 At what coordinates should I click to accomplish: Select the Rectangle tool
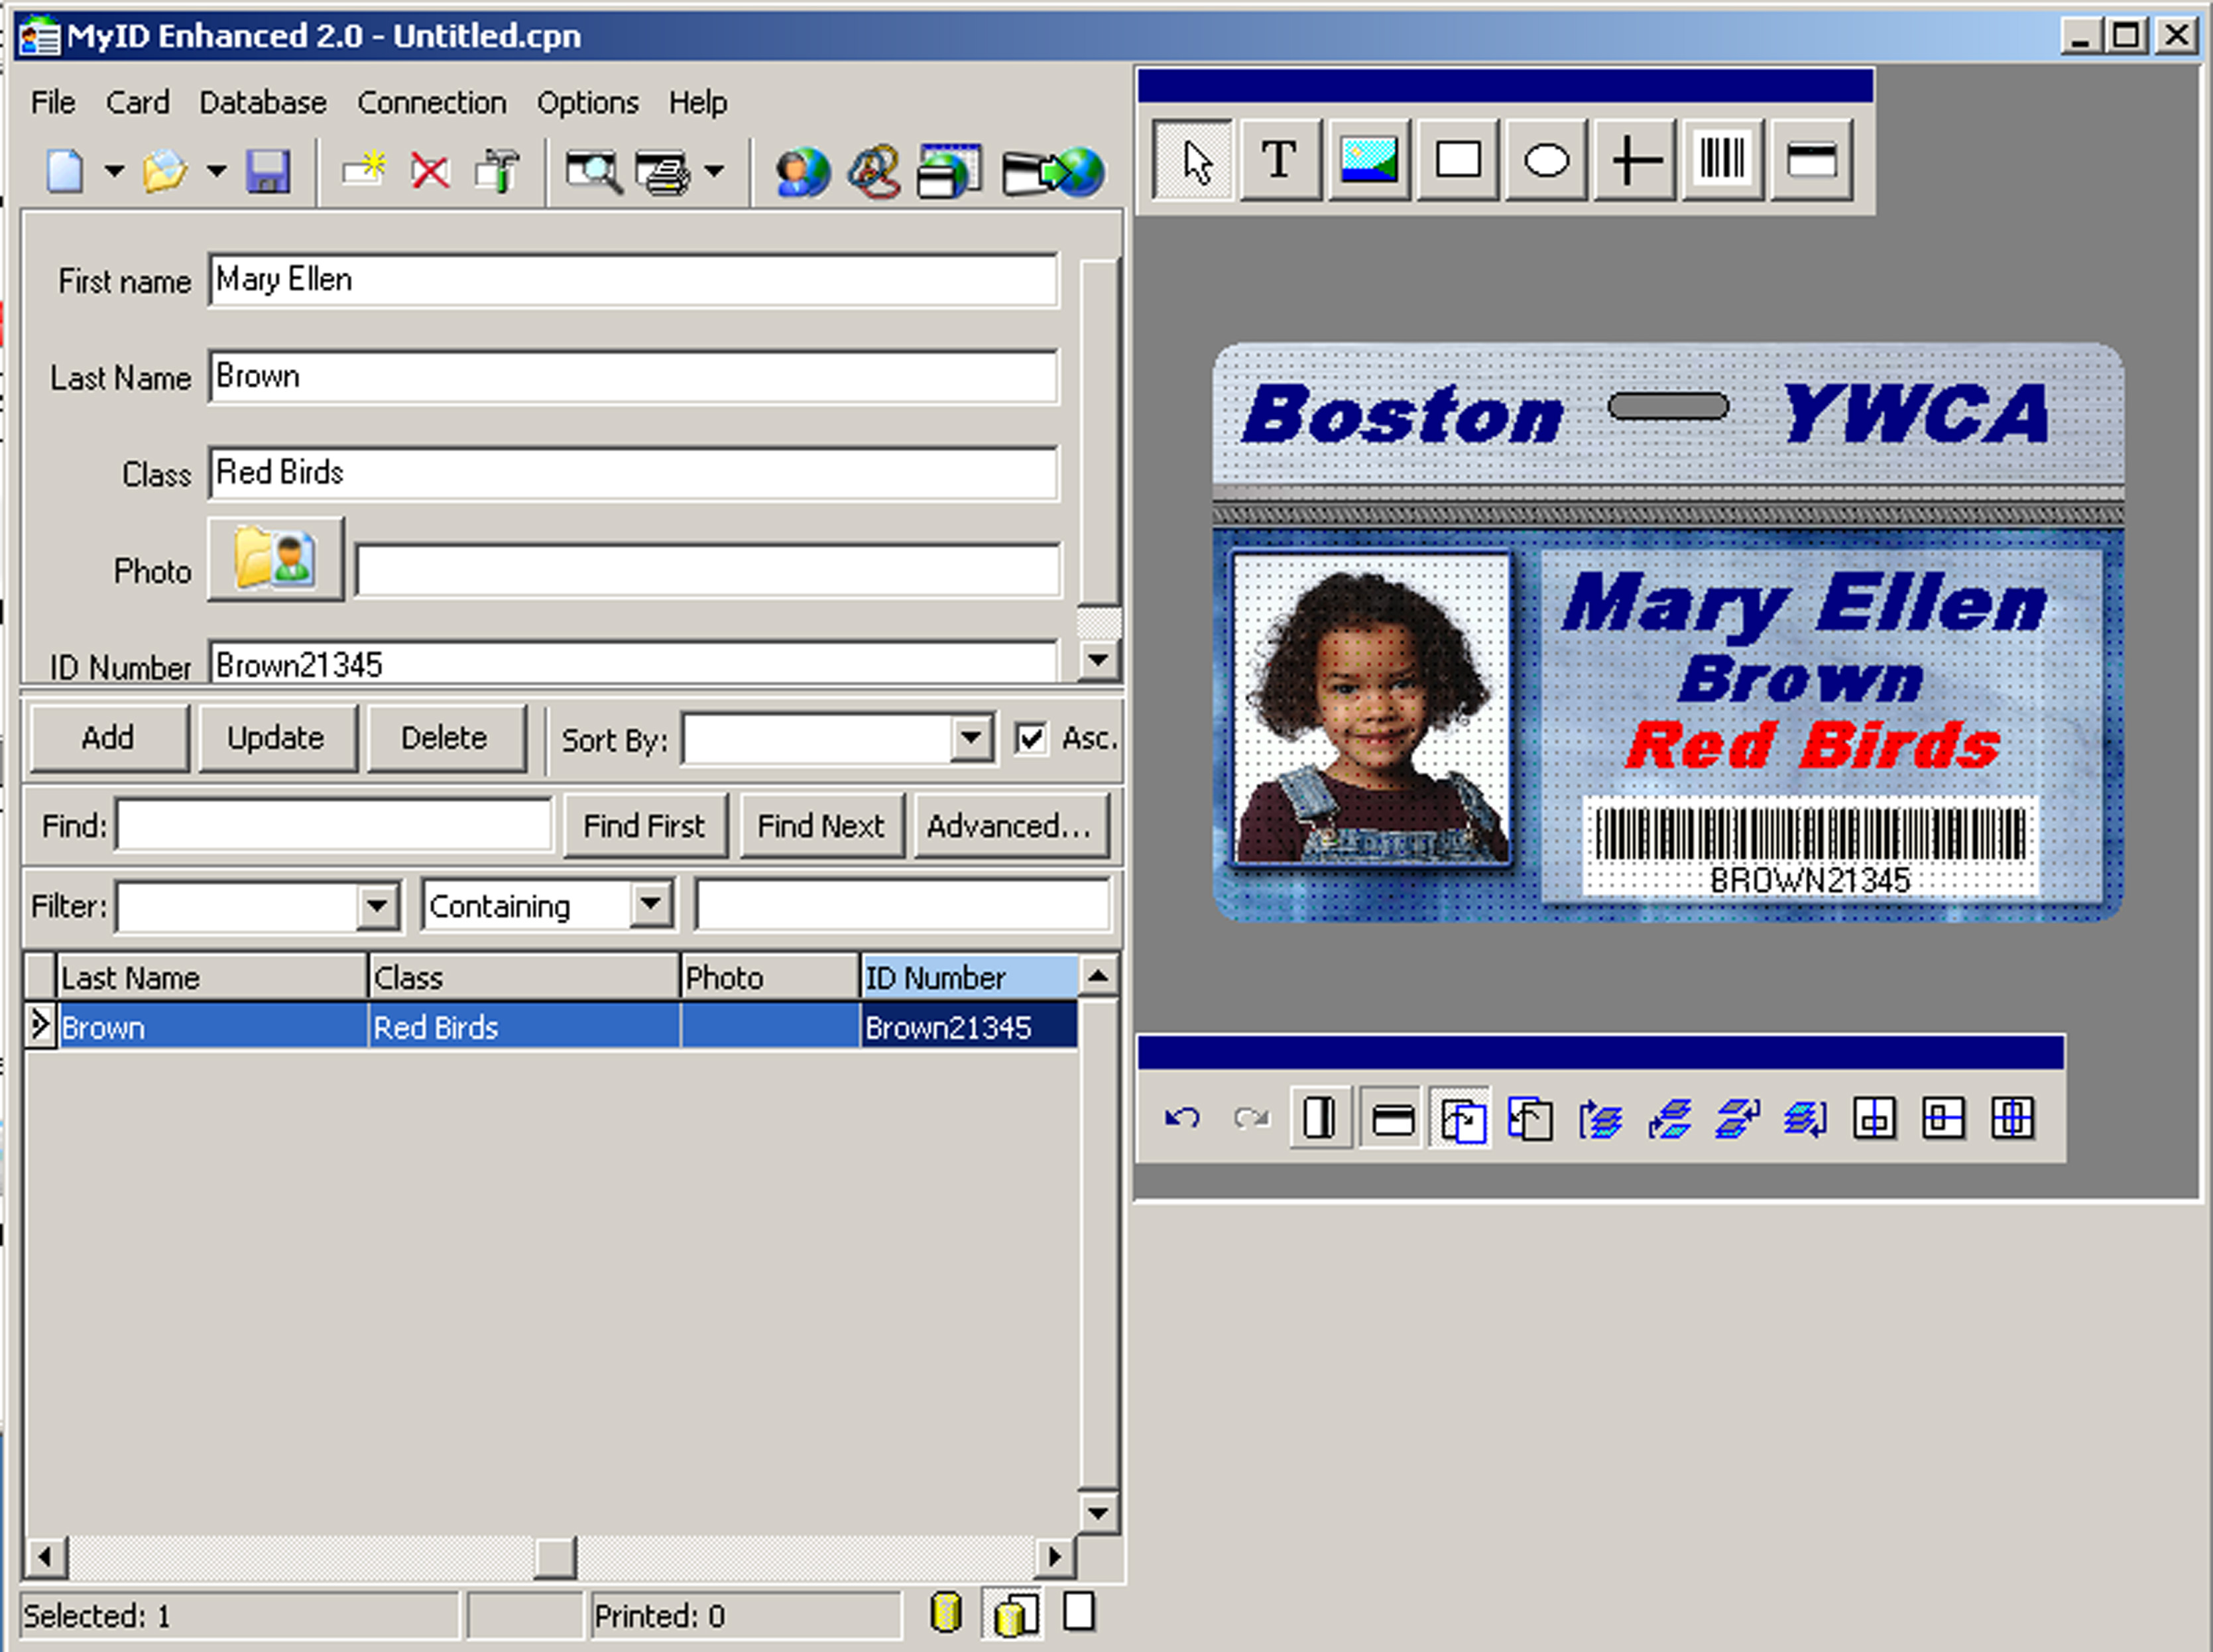point(1458,160)
